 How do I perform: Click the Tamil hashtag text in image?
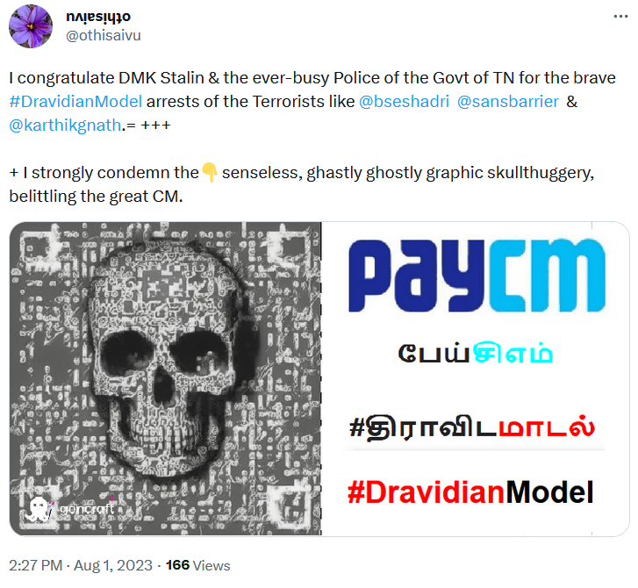pyautogui.click(x=472, y=428)
